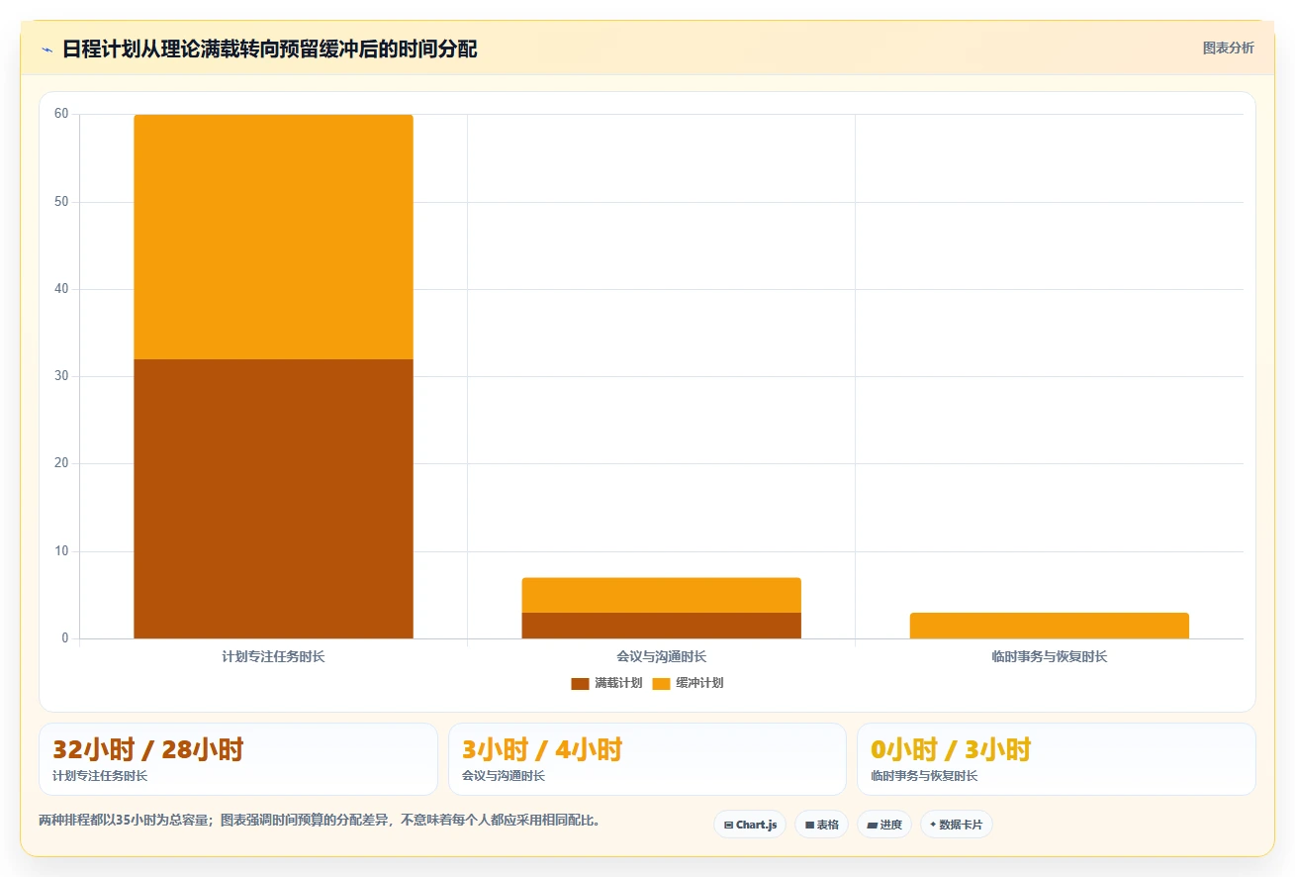Click the y-axis value 60
Image resolution: width=1295 pixels, height=877 pixels.
(x=61, y=114)
